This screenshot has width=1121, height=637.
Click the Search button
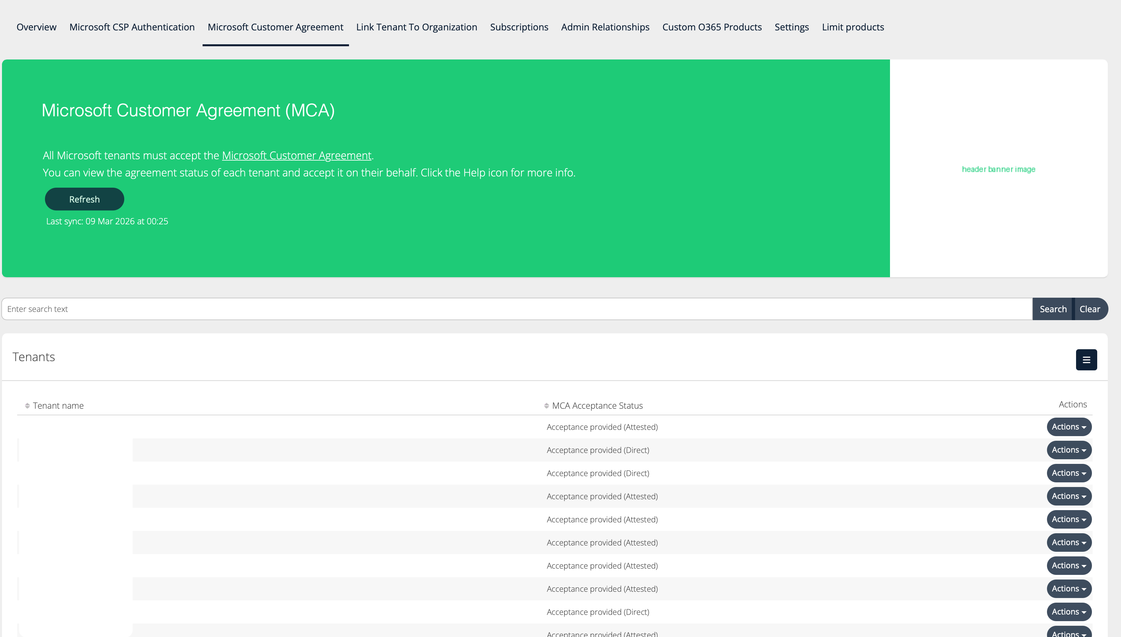[x=1053, y=309]
